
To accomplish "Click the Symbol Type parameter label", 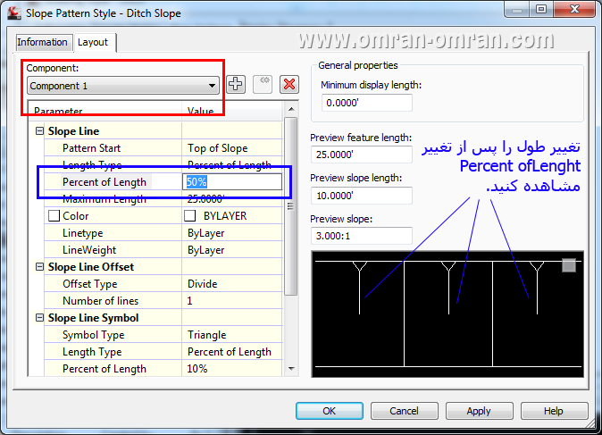I will [x=93, y=335].
